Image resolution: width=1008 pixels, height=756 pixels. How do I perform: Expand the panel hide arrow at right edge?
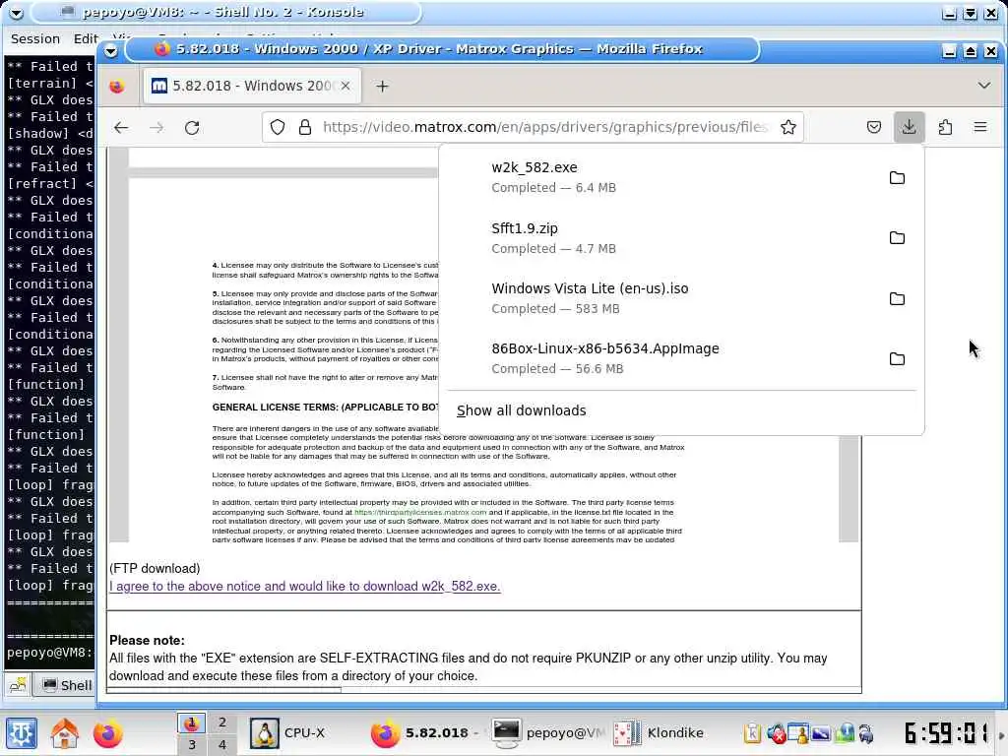point(1001,734)
